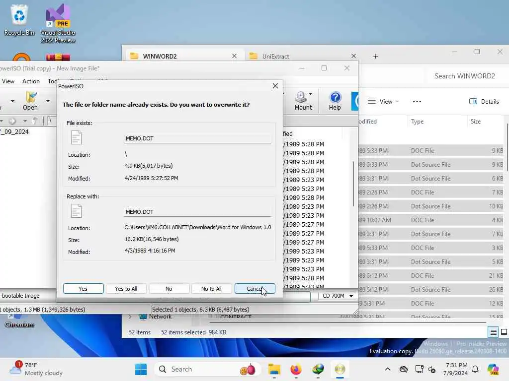Screen dimensions: 509x381
Task: Open the colorful Copilot Preview tray icon
Action: click(x=493, y=369)
